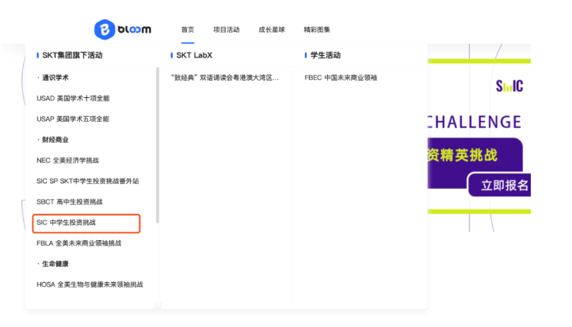Click the 生命健康 category label
Screen dimensions: 572x327
click(55, 264)
